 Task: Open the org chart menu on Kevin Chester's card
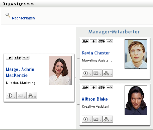108,73
